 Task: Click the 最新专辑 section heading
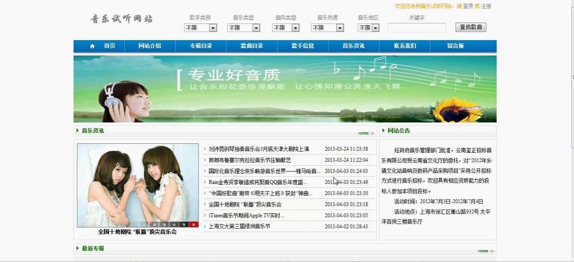tap(93, 248)
